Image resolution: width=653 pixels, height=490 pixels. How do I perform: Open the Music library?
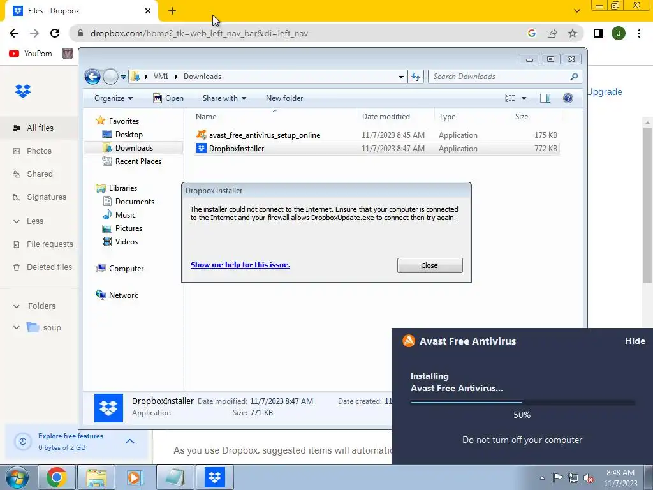point(125,215)
